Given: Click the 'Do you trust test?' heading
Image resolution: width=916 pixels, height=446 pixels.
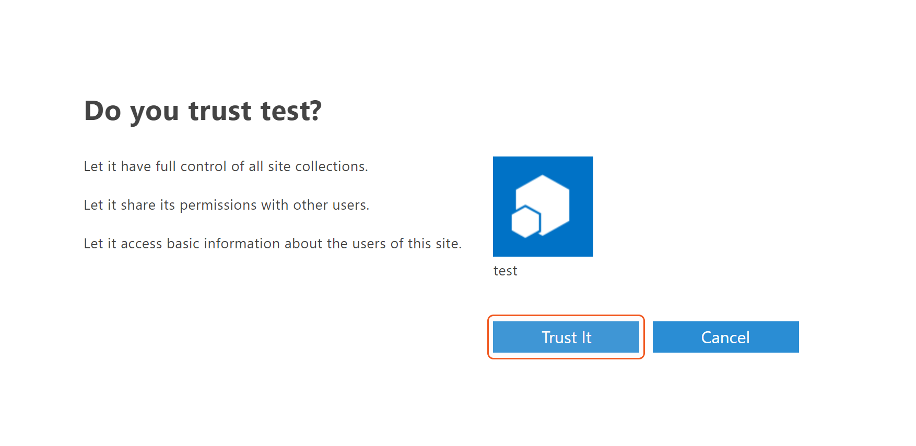Looking at the screenshot, I should pyautogui.click(x=203, y=111).
